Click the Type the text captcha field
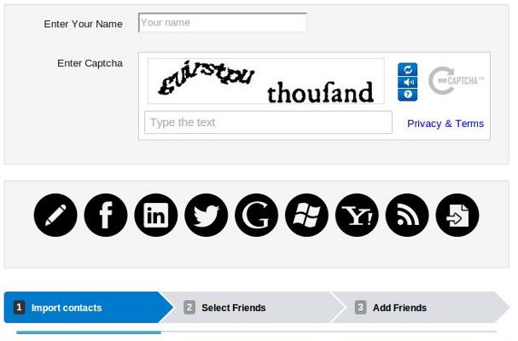518x341 pixels. tap(268, 123)
